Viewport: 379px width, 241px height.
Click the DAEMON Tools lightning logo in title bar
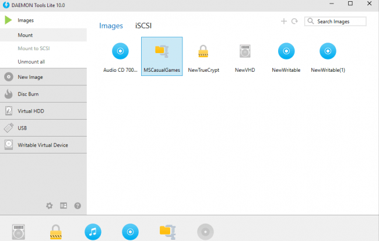coord(6,5)
